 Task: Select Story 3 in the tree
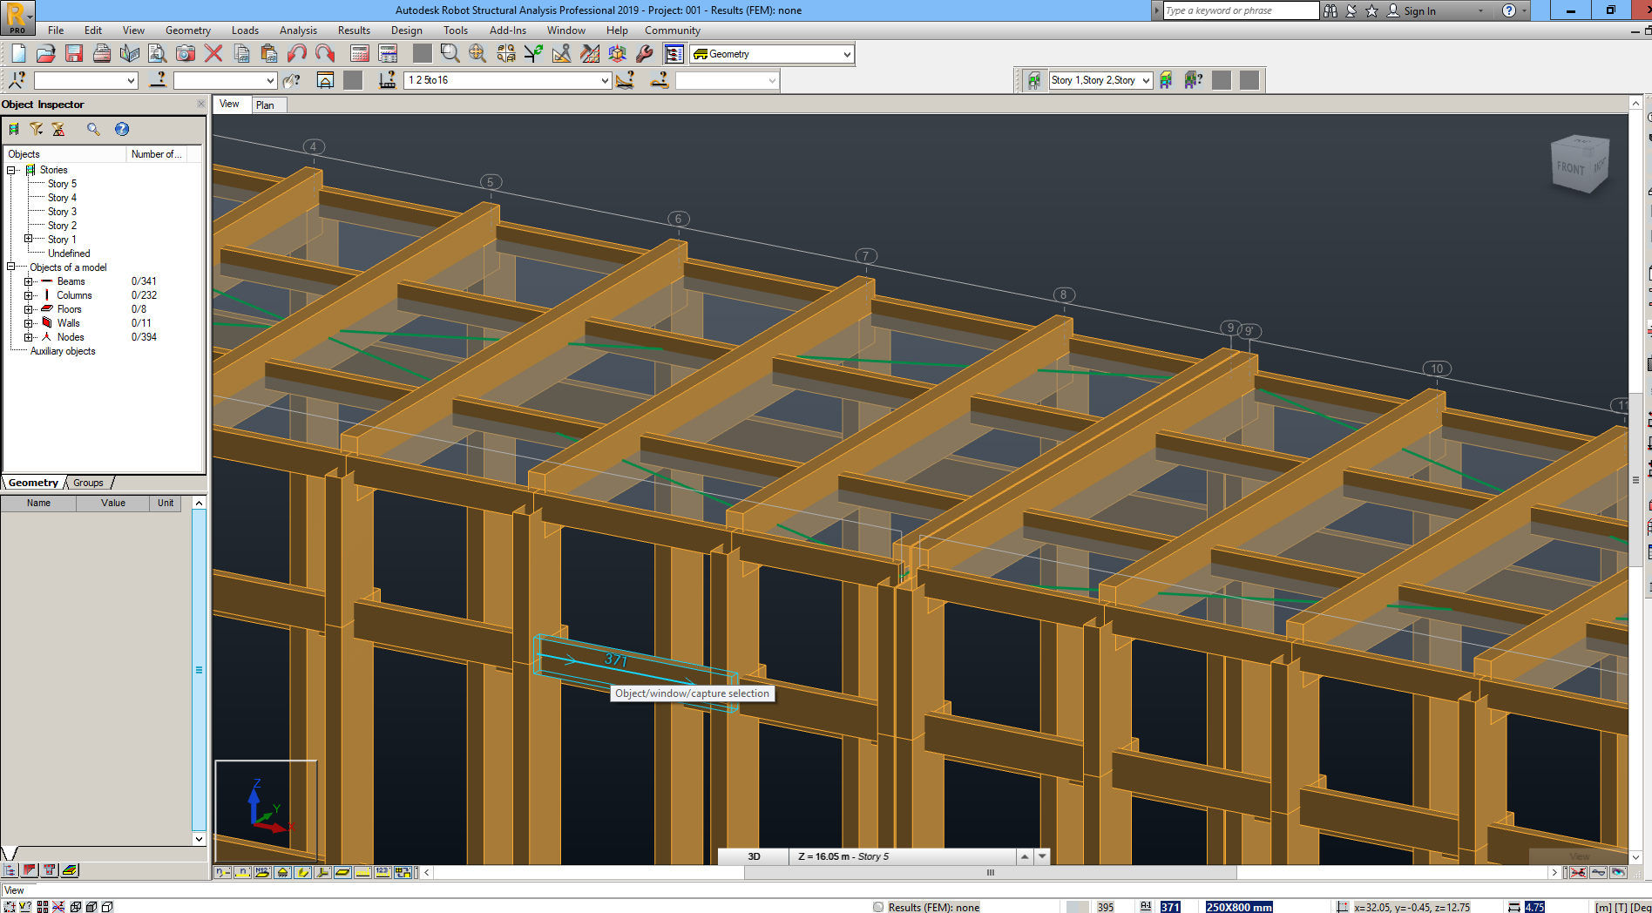pos(62,212)
